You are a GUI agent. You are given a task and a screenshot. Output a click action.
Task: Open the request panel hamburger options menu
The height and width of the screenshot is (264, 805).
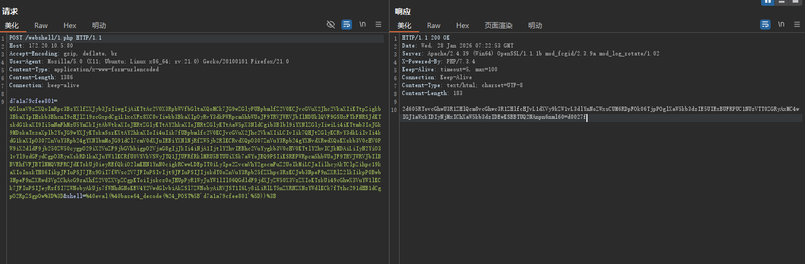[378, 24]
